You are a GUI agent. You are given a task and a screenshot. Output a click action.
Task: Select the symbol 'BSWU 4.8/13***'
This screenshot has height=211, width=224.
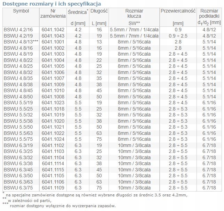(21, 42)
